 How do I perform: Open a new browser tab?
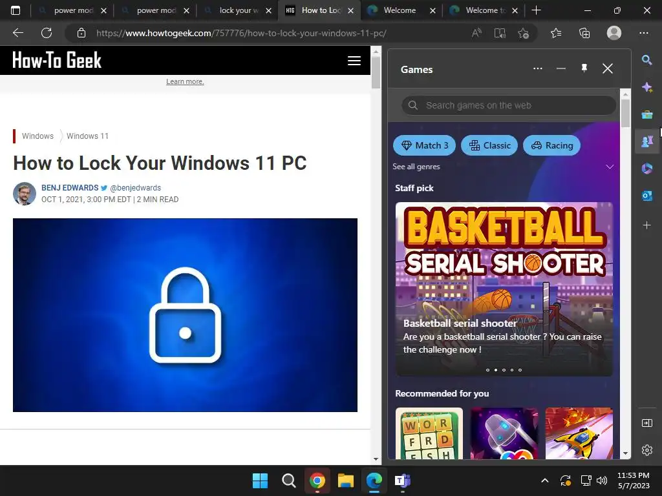(x=536, y=10)
